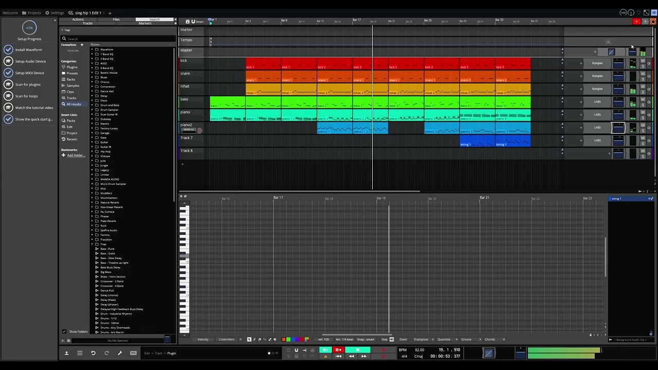
Task: Switch to the Tracks tab in browser
Action: [88, 23]
